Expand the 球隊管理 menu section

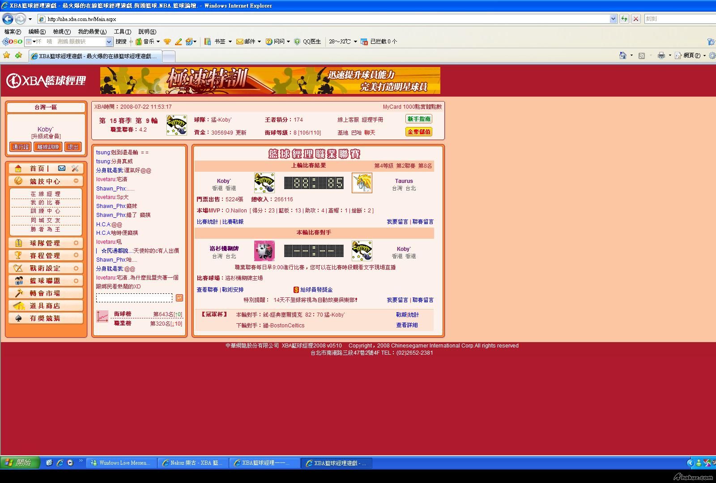[x=76, y=243]
